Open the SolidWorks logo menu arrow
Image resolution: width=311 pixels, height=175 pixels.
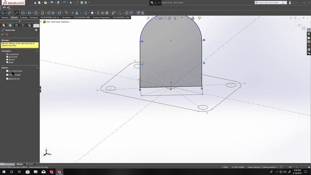coord(27,2)
